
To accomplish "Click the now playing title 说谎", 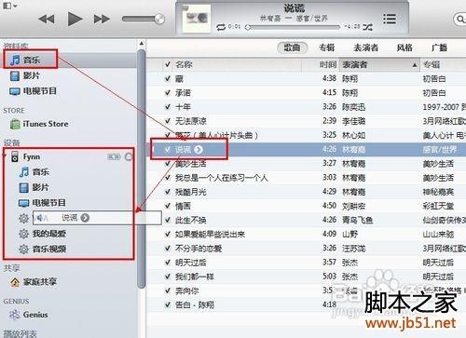I will (x=294, y=8).
